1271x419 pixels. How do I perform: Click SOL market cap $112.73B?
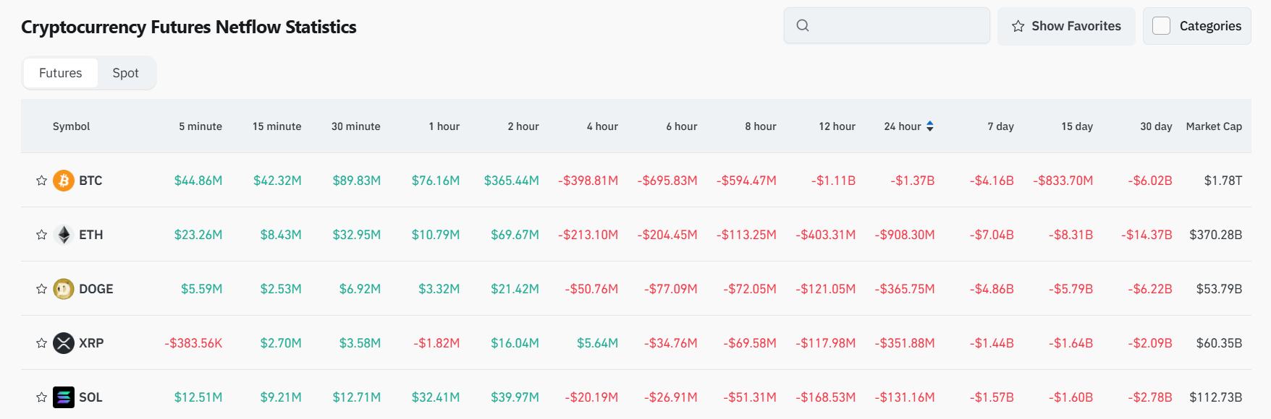1216,397
